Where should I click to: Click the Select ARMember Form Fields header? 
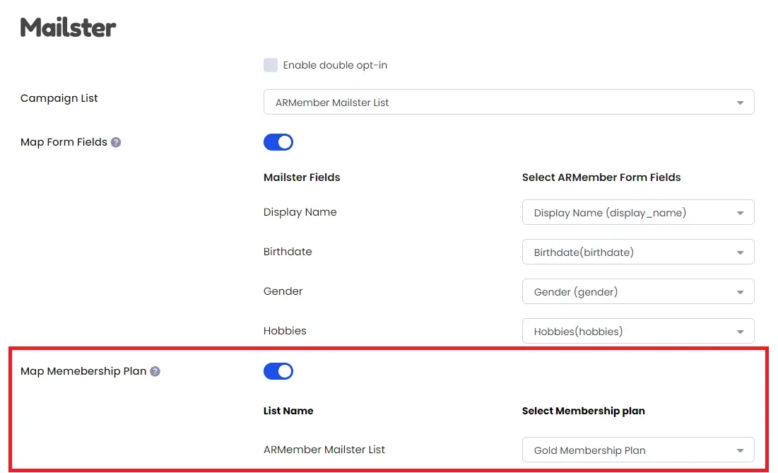(601, 177)
